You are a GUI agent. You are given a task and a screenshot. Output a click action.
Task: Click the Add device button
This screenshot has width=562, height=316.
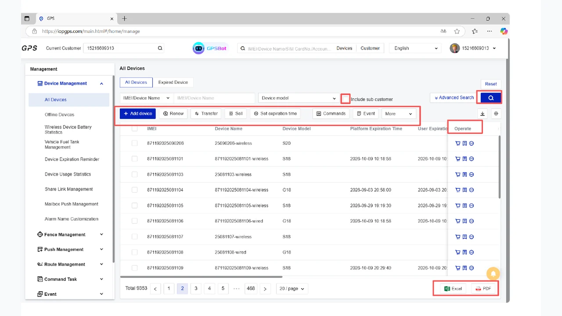click(x=138, y=114)
